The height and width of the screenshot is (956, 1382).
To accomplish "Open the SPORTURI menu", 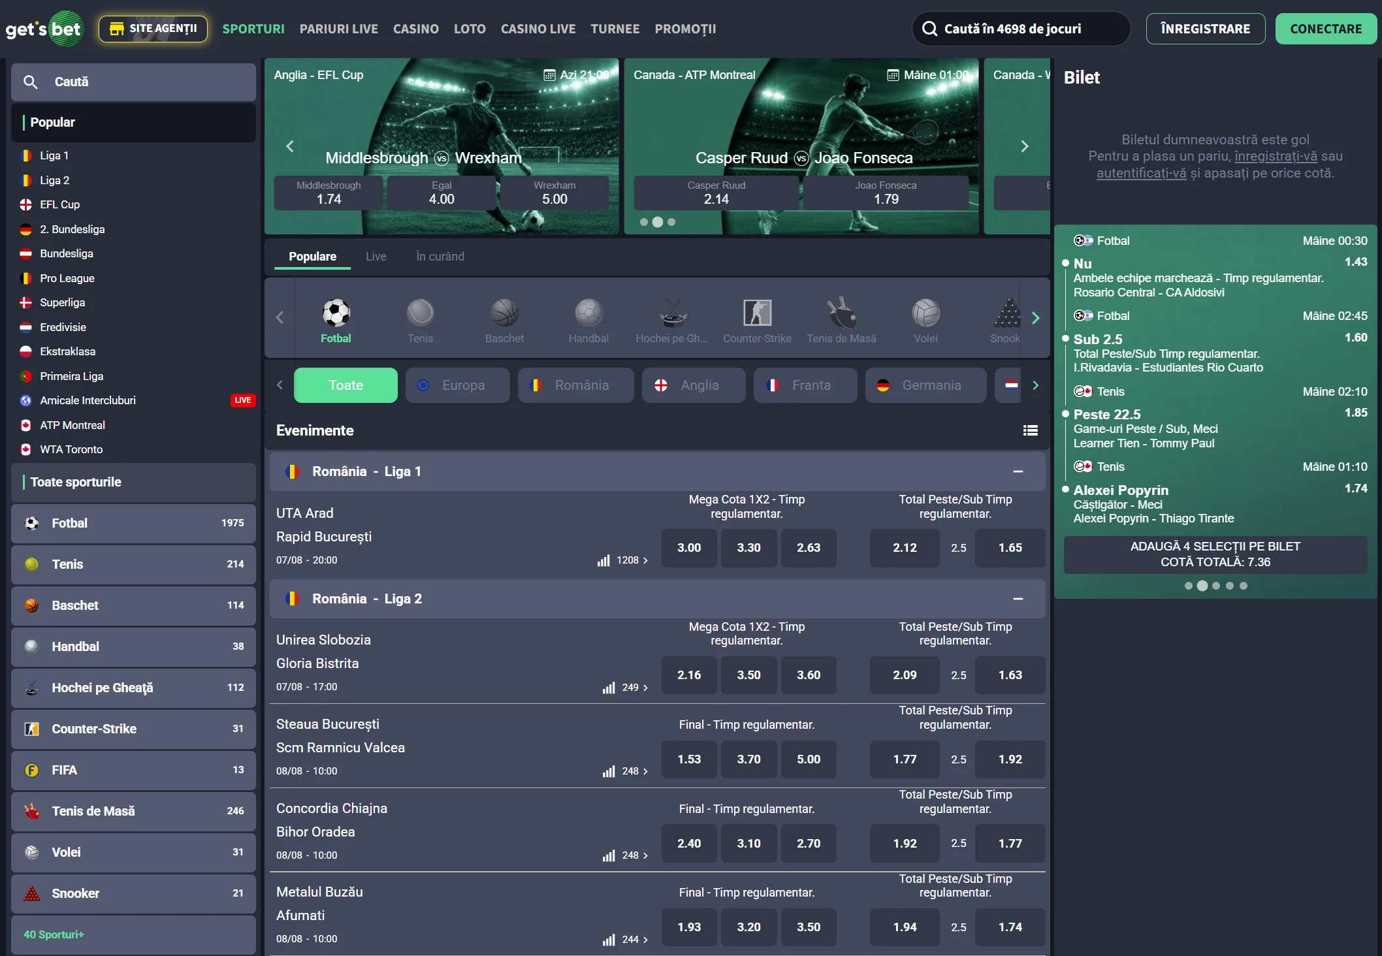I will [x=253, y=29].
